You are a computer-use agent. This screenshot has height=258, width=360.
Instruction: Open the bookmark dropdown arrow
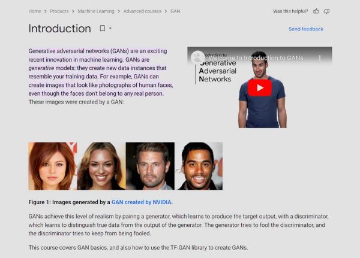click(110, 28)
